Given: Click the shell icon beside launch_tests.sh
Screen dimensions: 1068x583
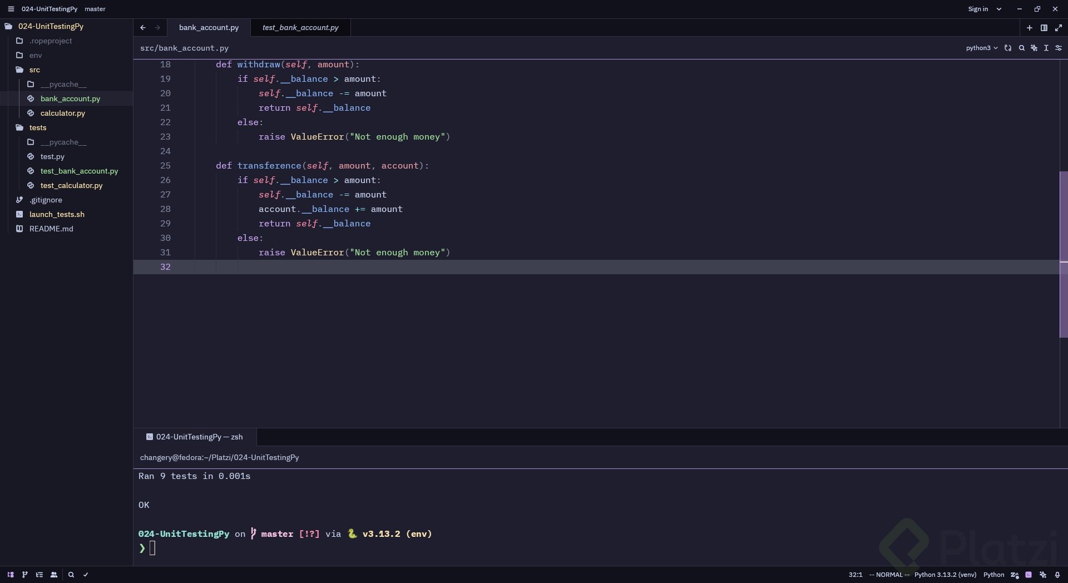Looking at the screenshot, I should (x=19, y=214).
